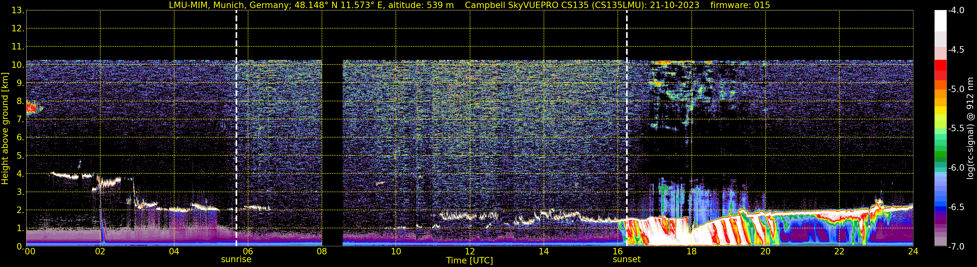
Task: Click the colorbar tick label -5.0
Action: coord(956,89)
